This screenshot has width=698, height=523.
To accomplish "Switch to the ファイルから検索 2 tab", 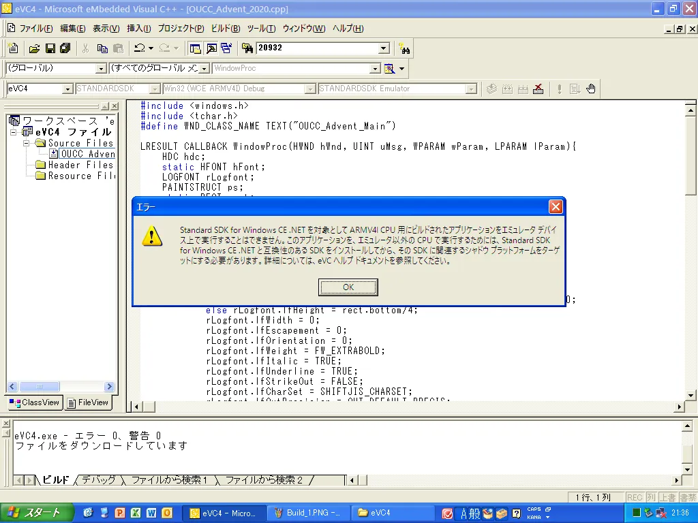I will pos(264,480).
